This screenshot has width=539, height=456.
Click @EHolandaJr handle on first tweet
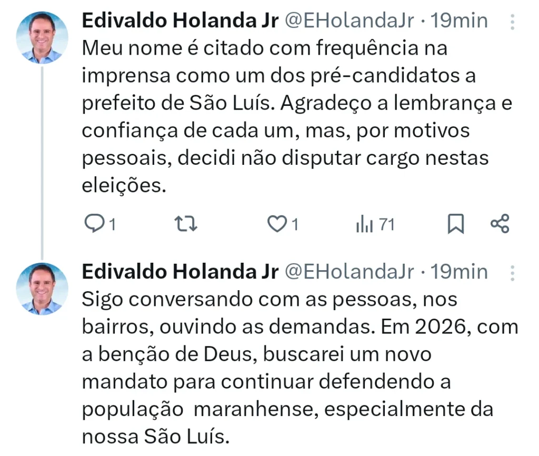[350, 21]
